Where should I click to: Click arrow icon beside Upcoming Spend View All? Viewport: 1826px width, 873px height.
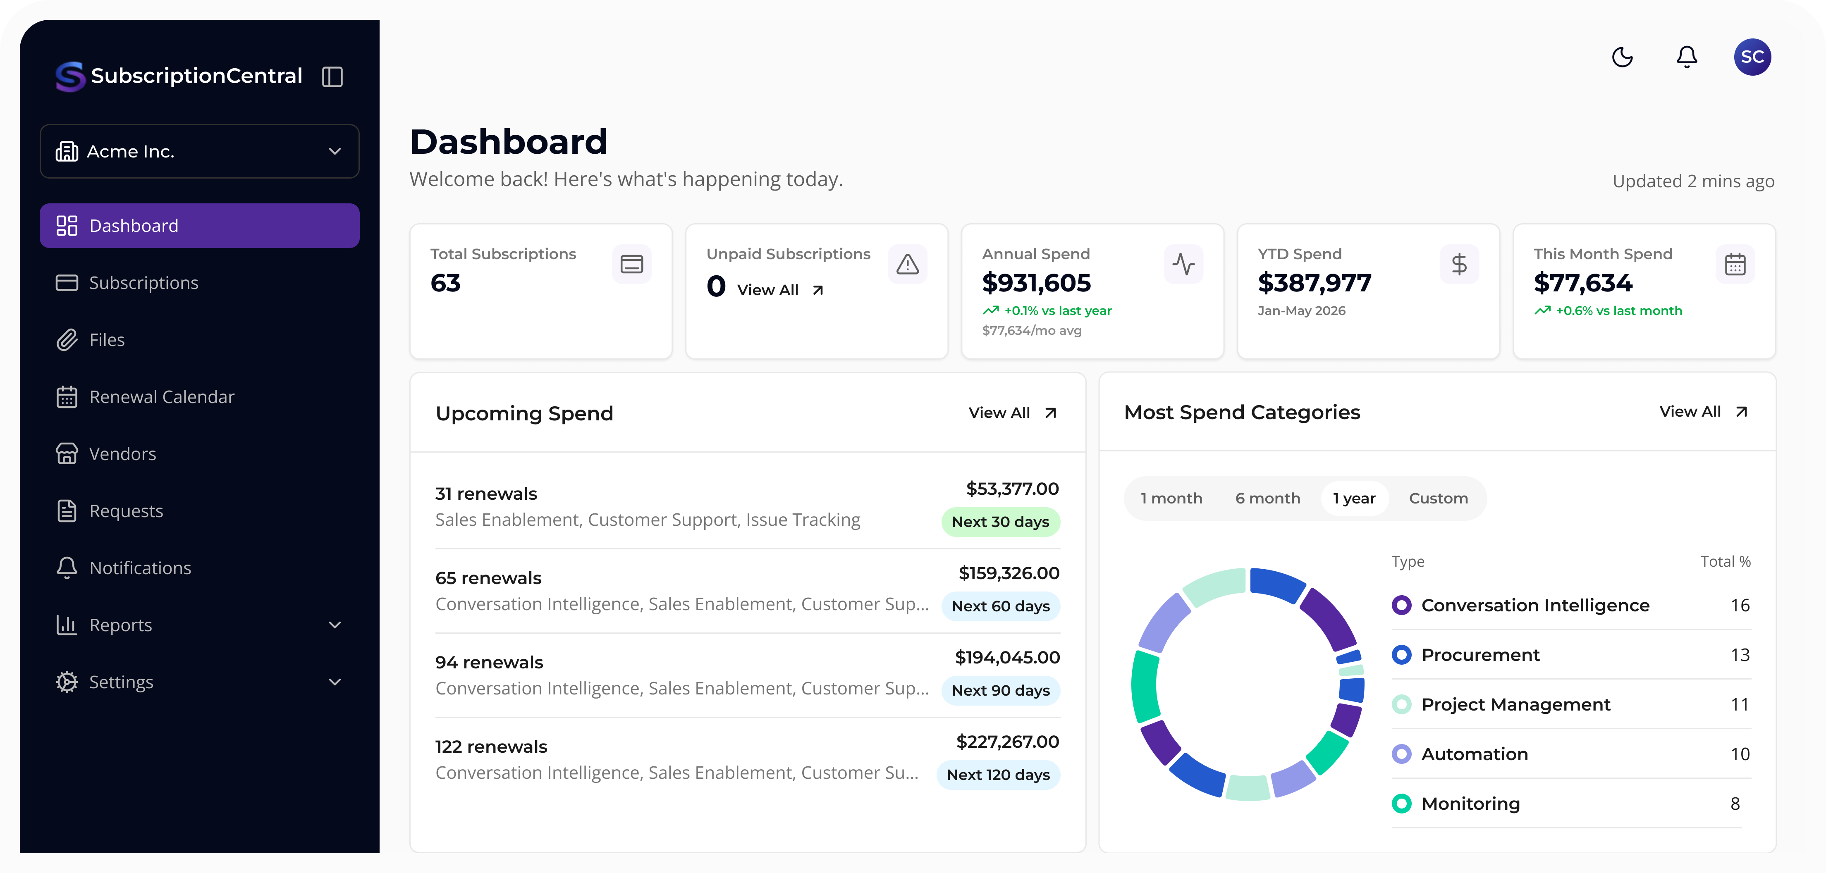point(1051,413)
